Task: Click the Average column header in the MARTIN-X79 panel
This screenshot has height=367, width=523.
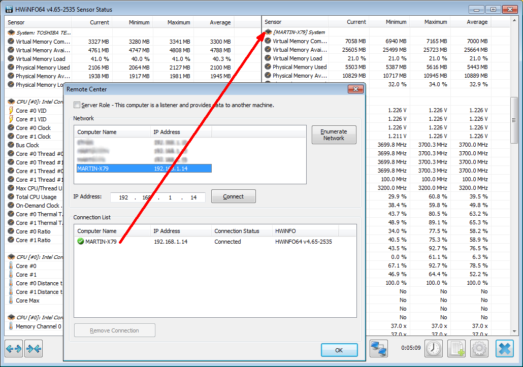Action: [x=471, y=22]
